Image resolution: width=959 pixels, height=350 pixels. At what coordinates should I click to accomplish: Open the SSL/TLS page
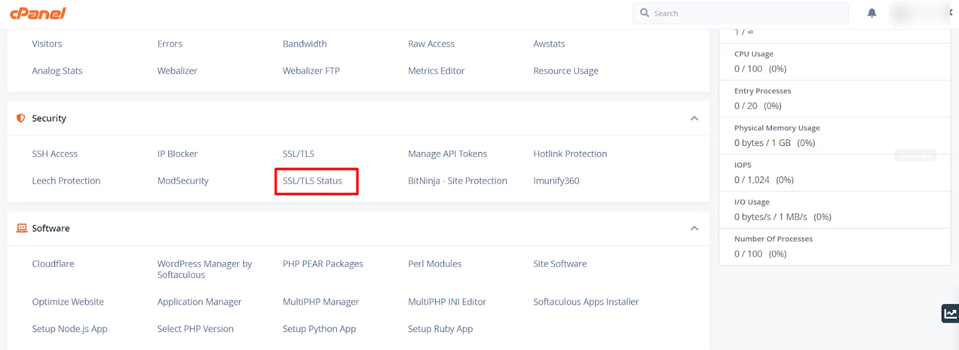298,154
